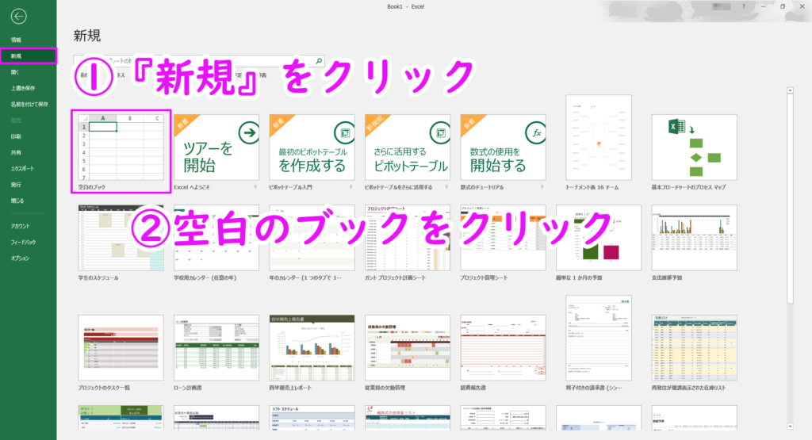Select 新規 in the sidebar
This screenshot has width=812, height=440.
[29, 56]
